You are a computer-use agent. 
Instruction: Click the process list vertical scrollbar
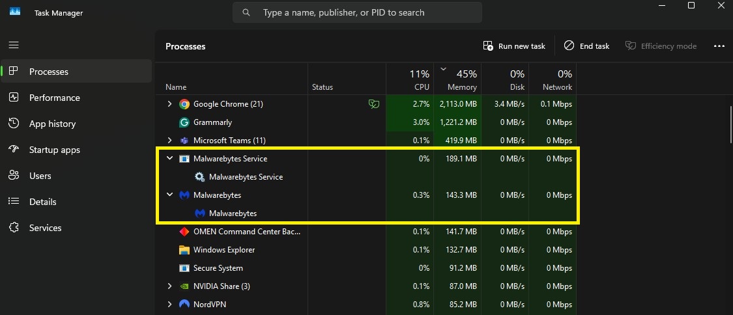[x=730, y=124]
